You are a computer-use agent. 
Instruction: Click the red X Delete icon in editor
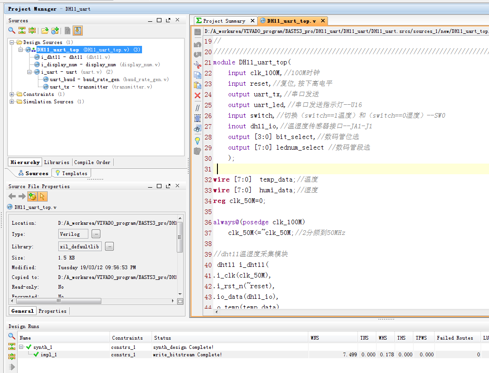[198, 95]
